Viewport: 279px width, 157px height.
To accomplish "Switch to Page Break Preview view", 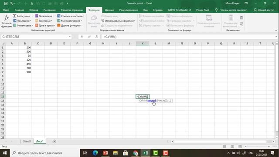I will point(240,147).
